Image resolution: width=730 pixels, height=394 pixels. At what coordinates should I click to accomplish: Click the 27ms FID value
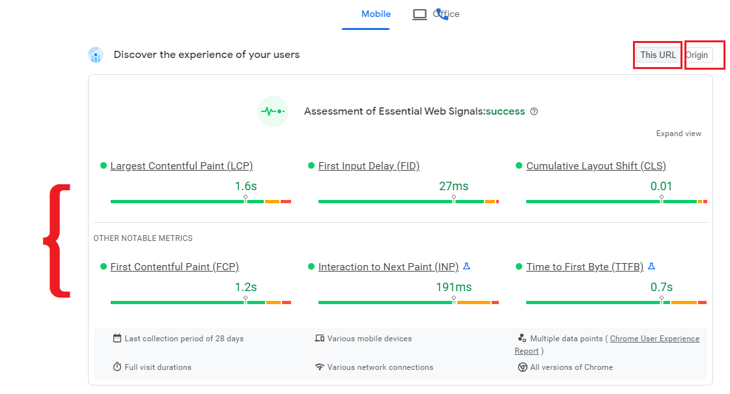tap(453, 186)
